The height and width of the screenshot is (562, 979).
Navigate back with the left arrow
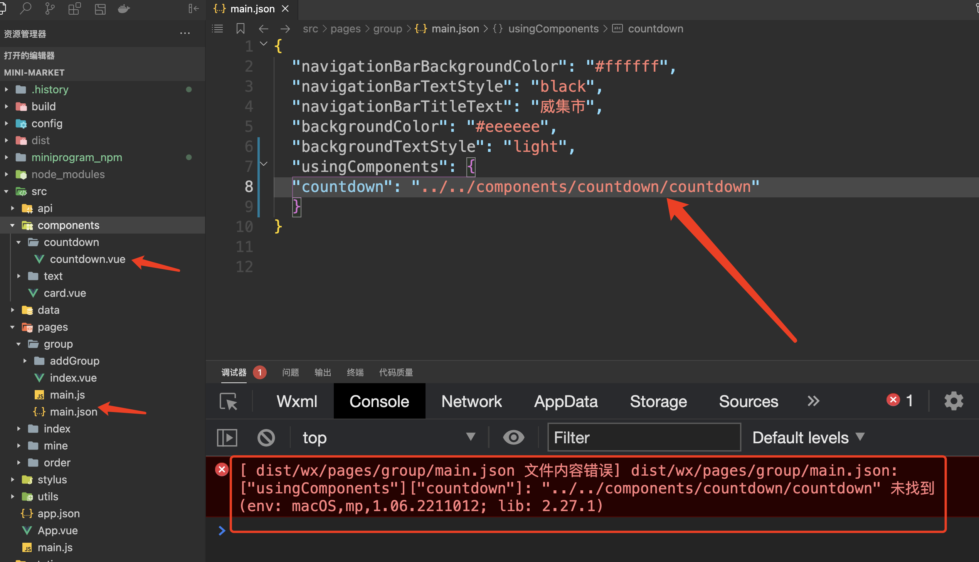coord(263,29)
